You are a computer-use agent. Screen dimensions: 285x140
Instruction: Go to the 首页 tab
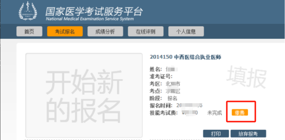click(29, 31)
